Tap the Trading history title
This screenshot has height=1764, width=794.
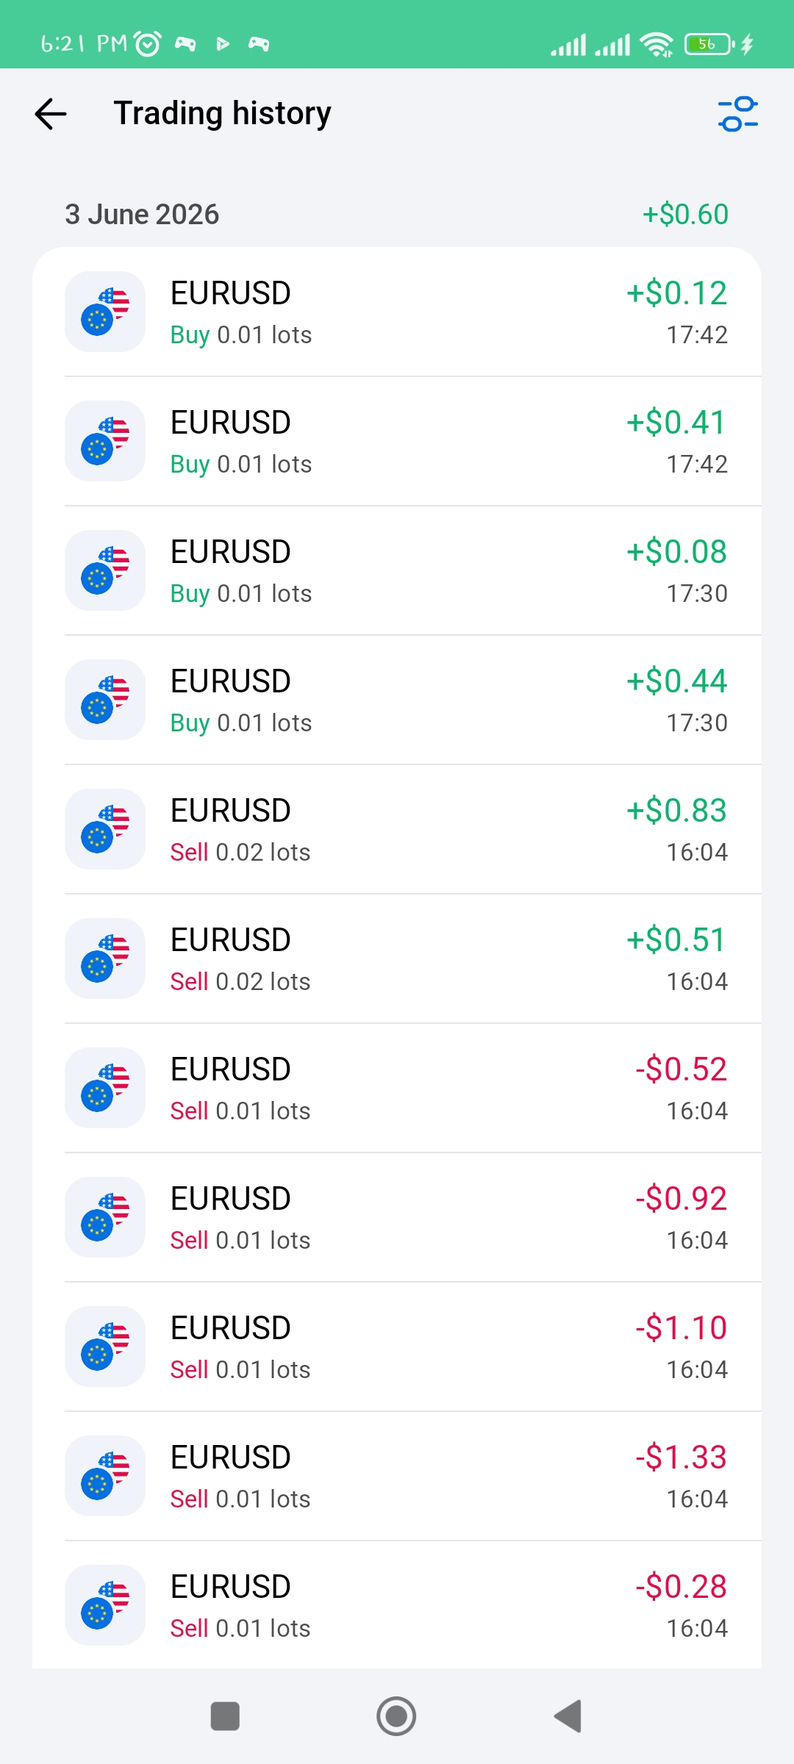tap(222, 114)
